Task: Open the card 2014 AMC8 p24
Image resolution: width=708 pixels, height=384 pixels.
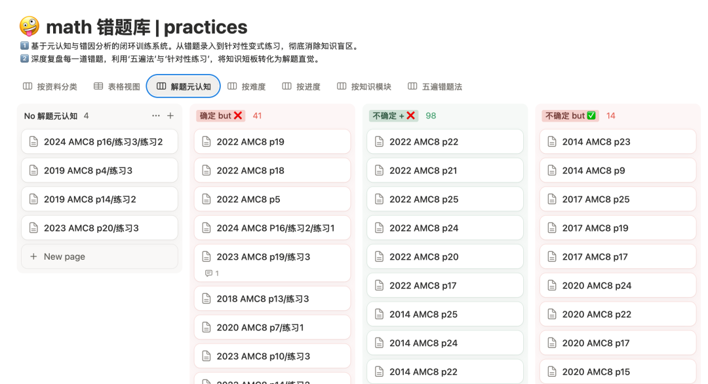Action: tap(445, 343)
